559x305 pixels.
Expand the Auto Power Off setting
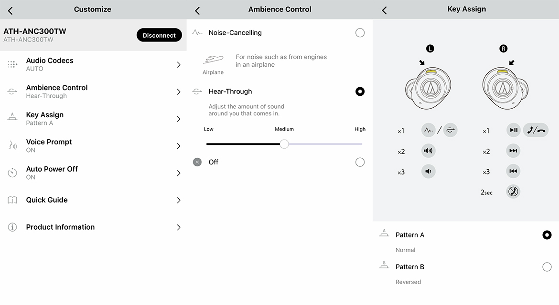point(179,173)
